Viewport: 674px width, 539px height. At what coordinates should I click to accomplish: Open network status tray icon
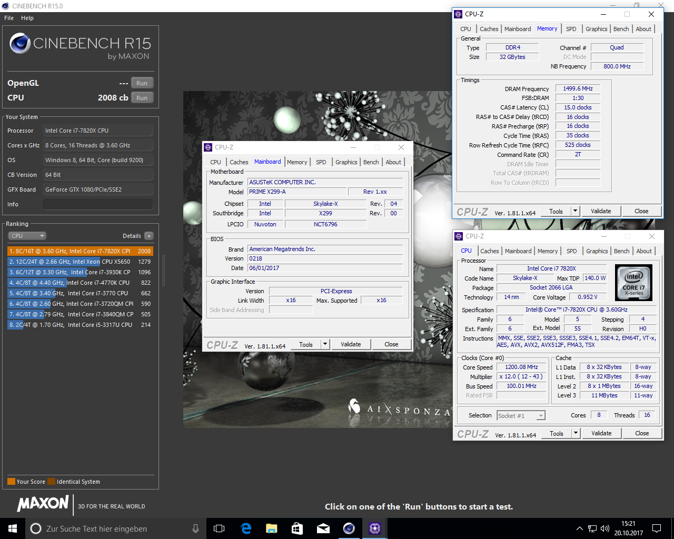[x=592, y=528]
